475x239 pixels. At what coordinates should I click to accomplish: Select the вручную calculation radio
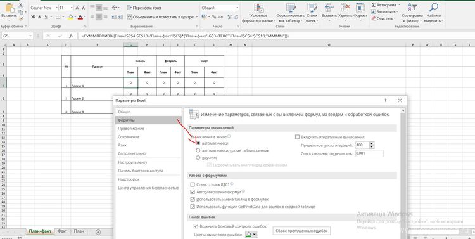click(x=198, y=157)
